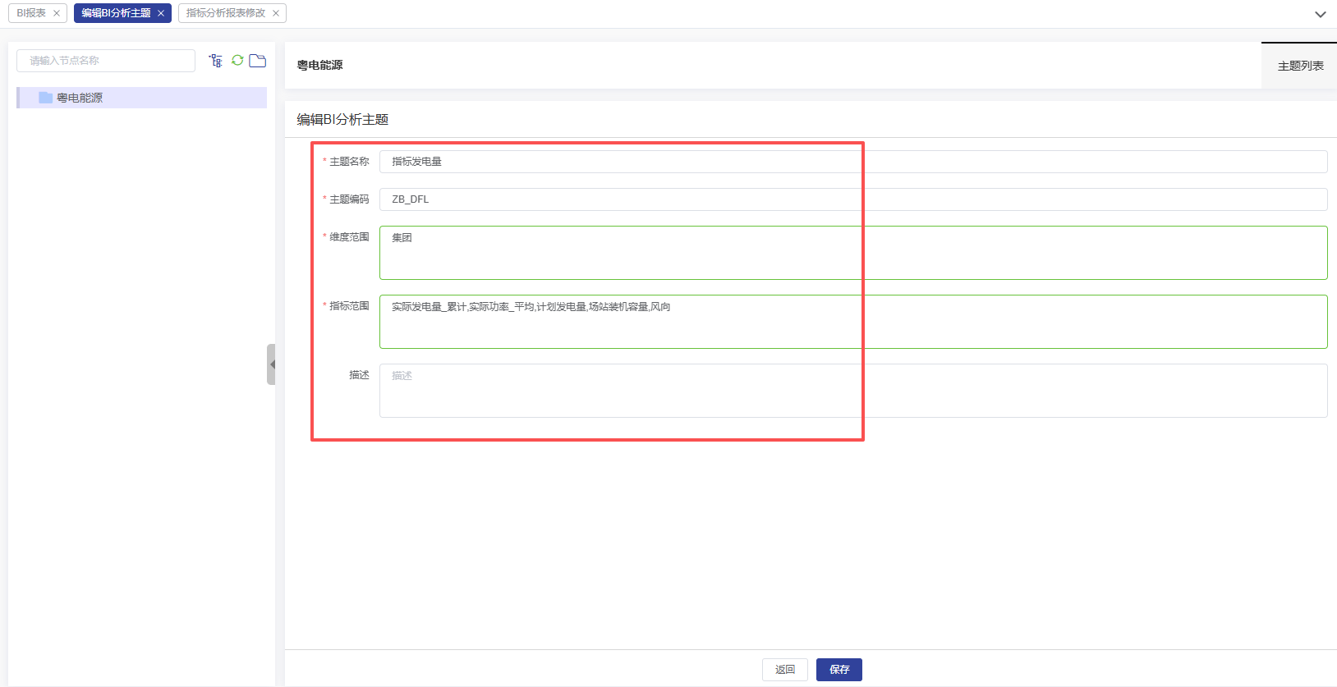This screenshot has height=687, width=1337.
Task: Click the green refresh icon
Action: pos(237,61)
